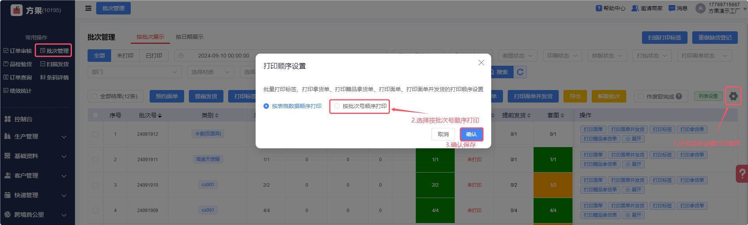The height and width of the screenshot is (225, 748).
Task: Click the clock icon in the date field
Action: (181, 56)
